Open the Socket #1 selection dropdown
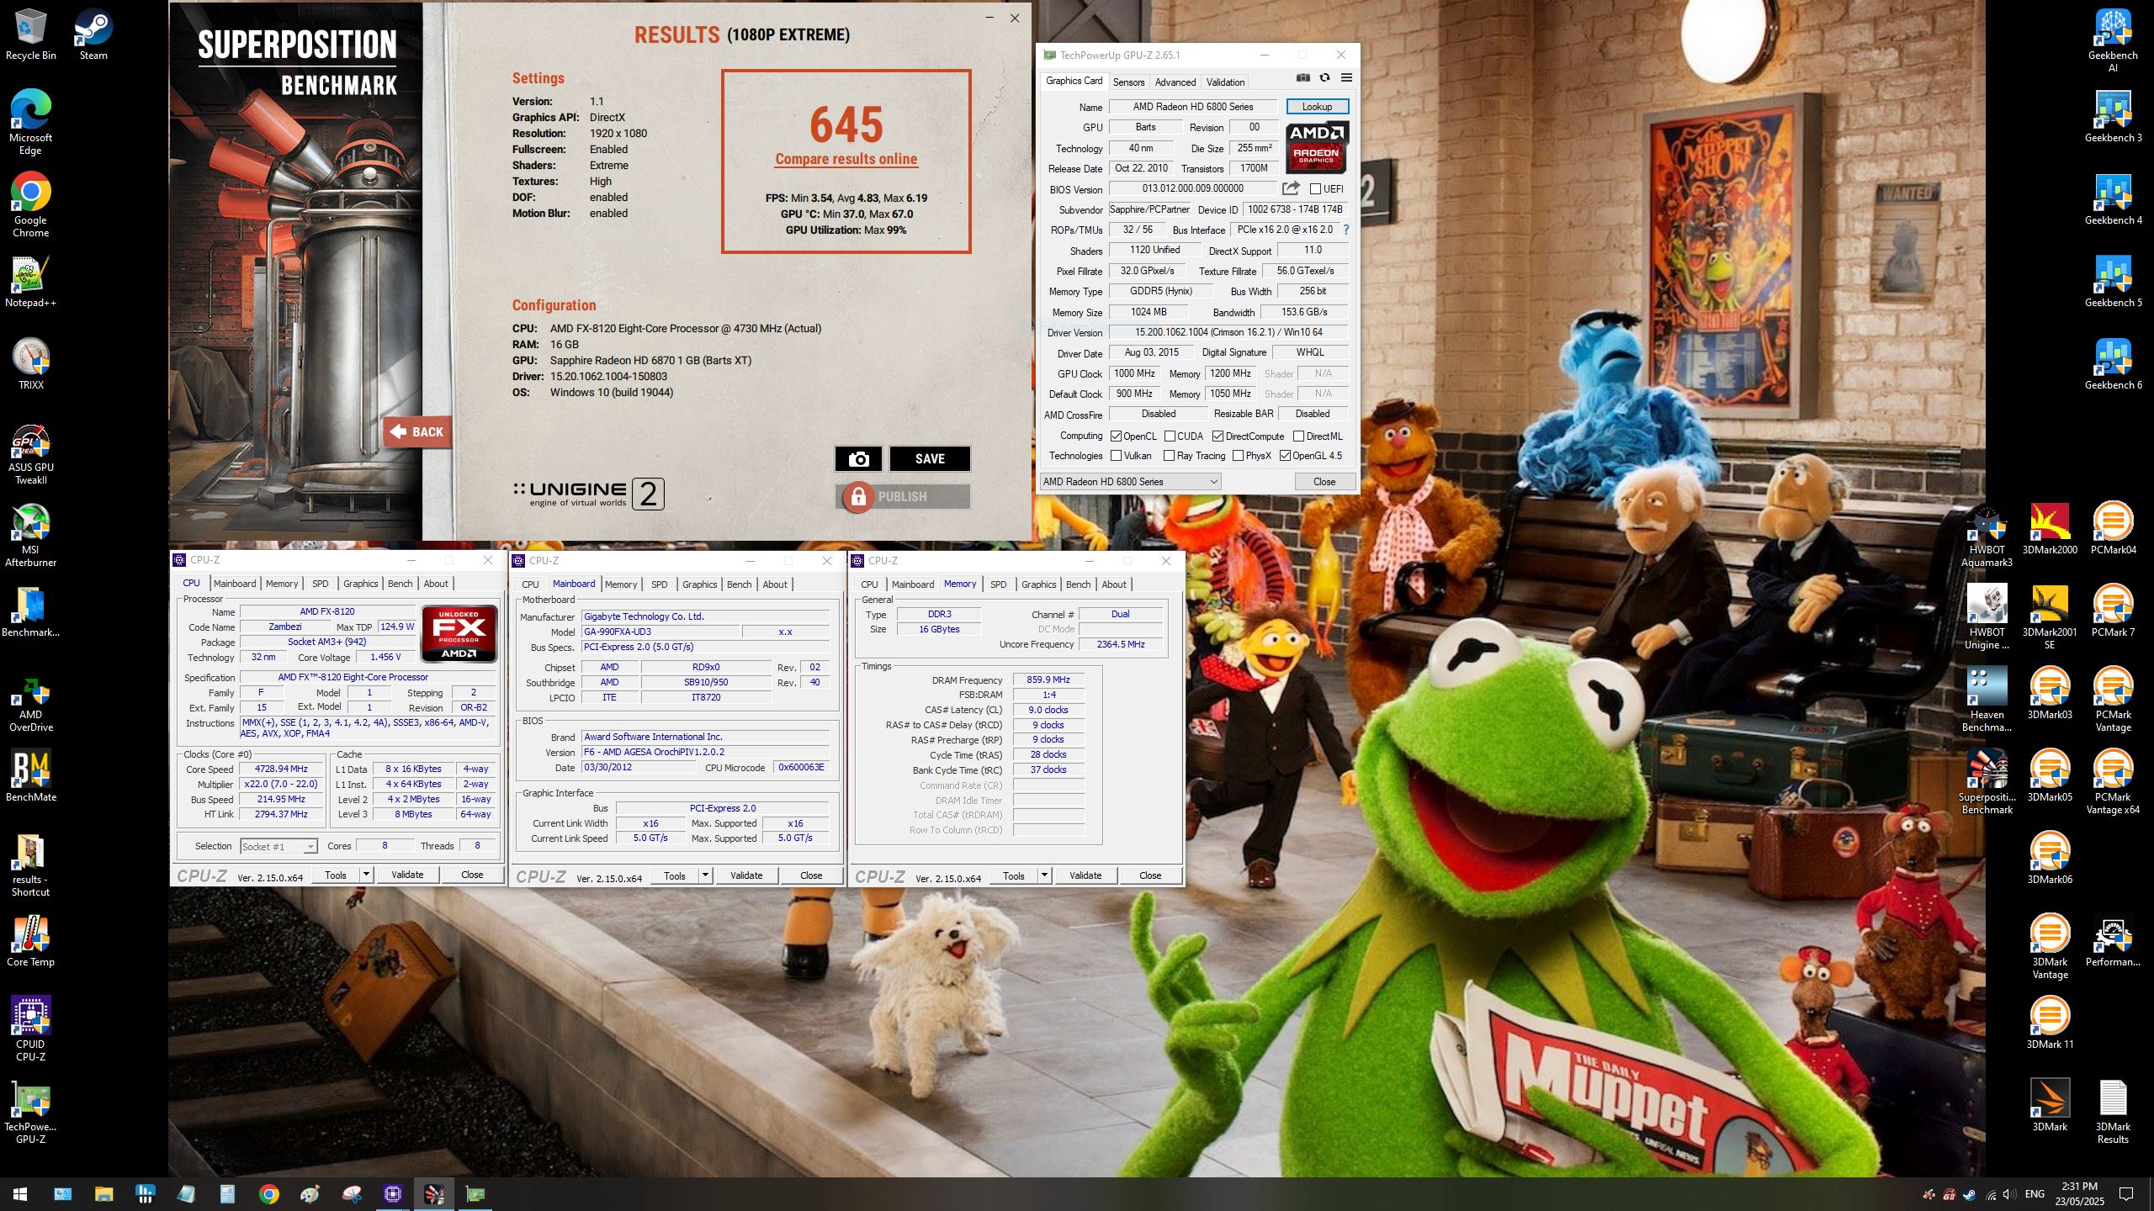2154x1211 pixels. pos(279,847)
